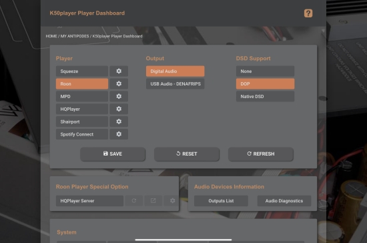
Task: Click the REFRESH button
Action: point(260,154)
